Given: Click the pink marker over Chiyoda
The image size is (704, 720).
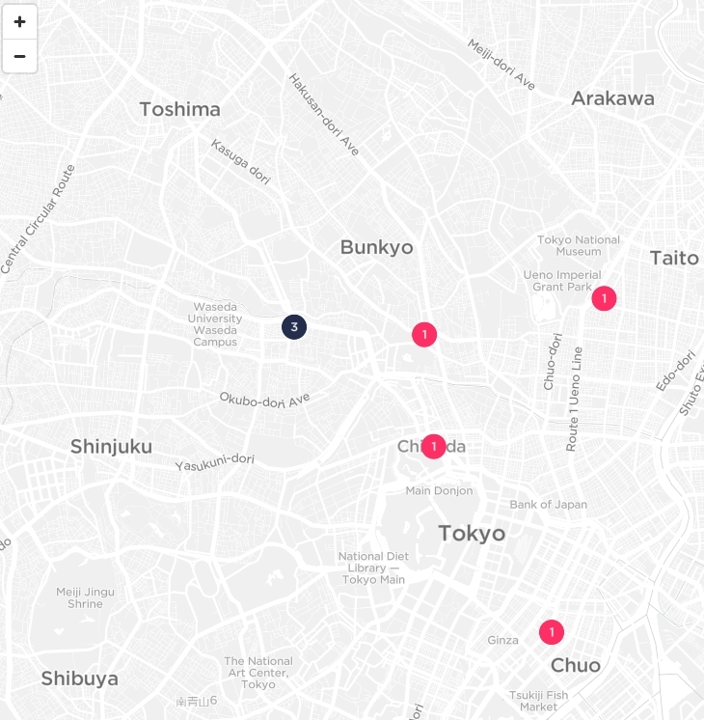Looking at the screenshot, I should point(434,446).
